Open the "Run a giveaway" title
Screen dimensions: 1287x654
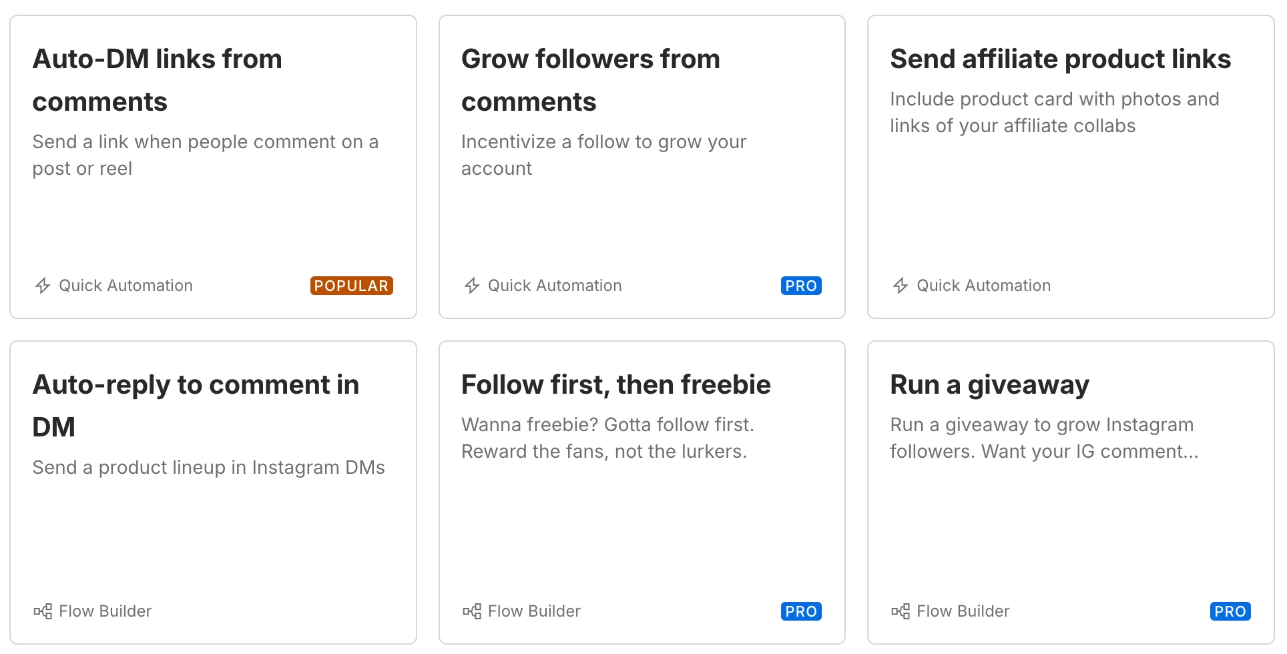989,385
